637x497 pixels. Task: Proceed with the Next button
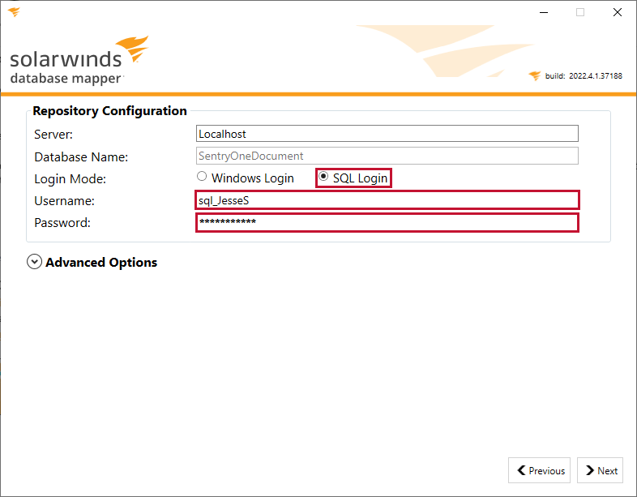tap(600, 470)
